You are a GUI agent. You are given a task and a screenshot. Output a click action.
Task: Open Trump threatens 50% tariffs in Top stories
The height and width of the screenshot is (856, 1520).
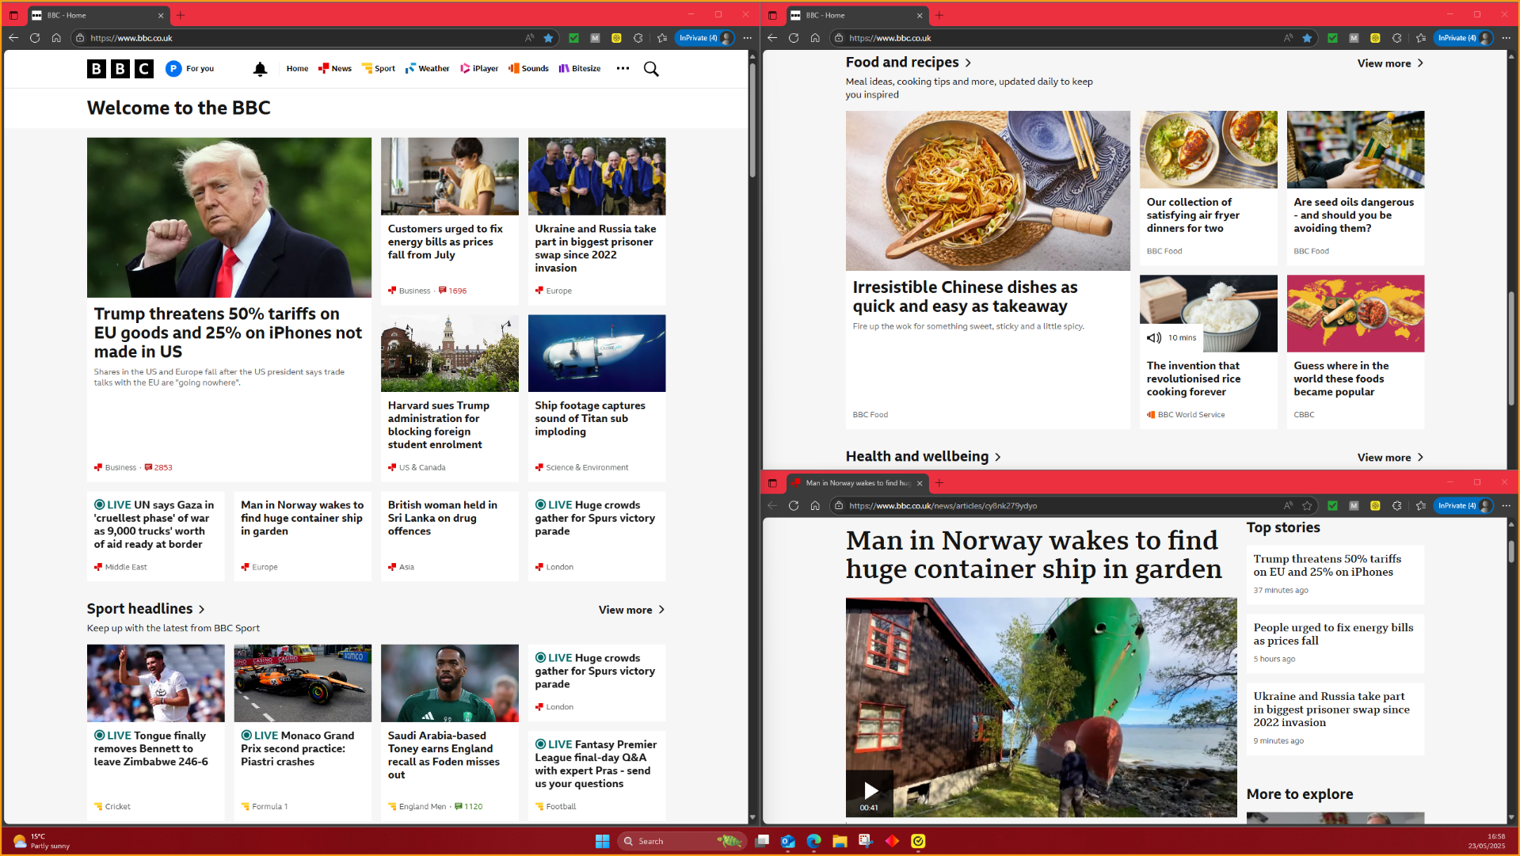[1327, 565]
